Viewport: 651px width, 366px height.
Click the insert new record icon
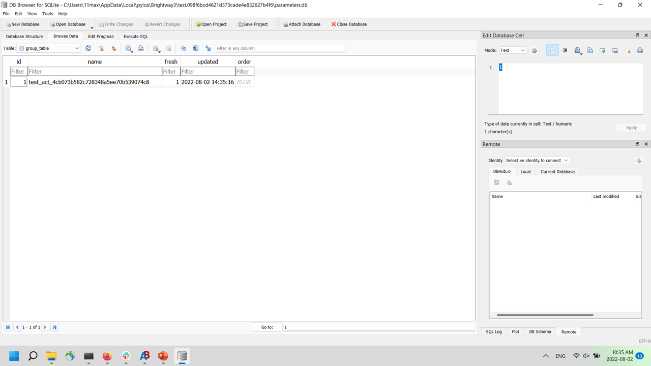pos(157,48)
